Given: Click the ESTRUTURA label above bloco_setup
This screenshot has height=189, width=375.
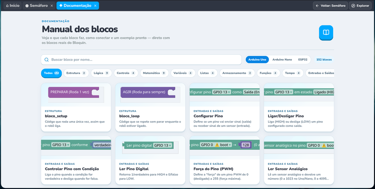Looking at the screenshot, I should 54,111.
